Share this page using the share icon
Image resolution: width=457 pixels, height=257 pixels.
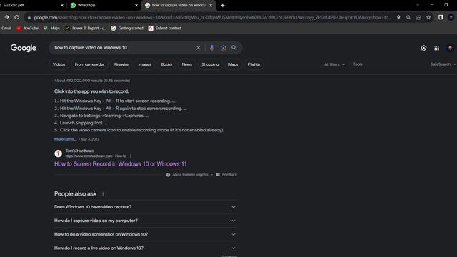point(418,17)
